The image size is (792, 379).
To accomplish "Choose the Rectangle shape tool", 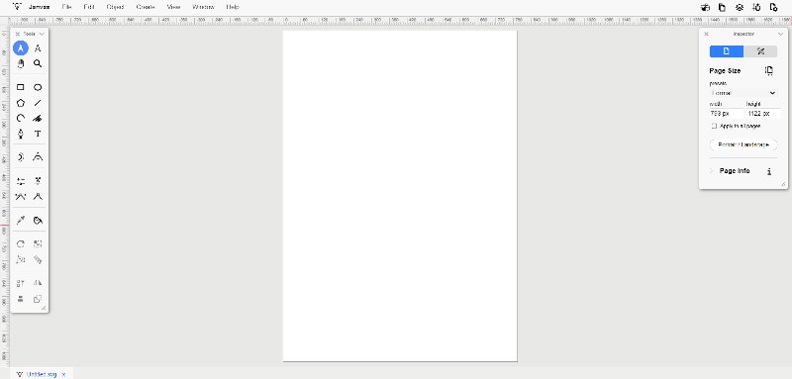I will 20,87.
